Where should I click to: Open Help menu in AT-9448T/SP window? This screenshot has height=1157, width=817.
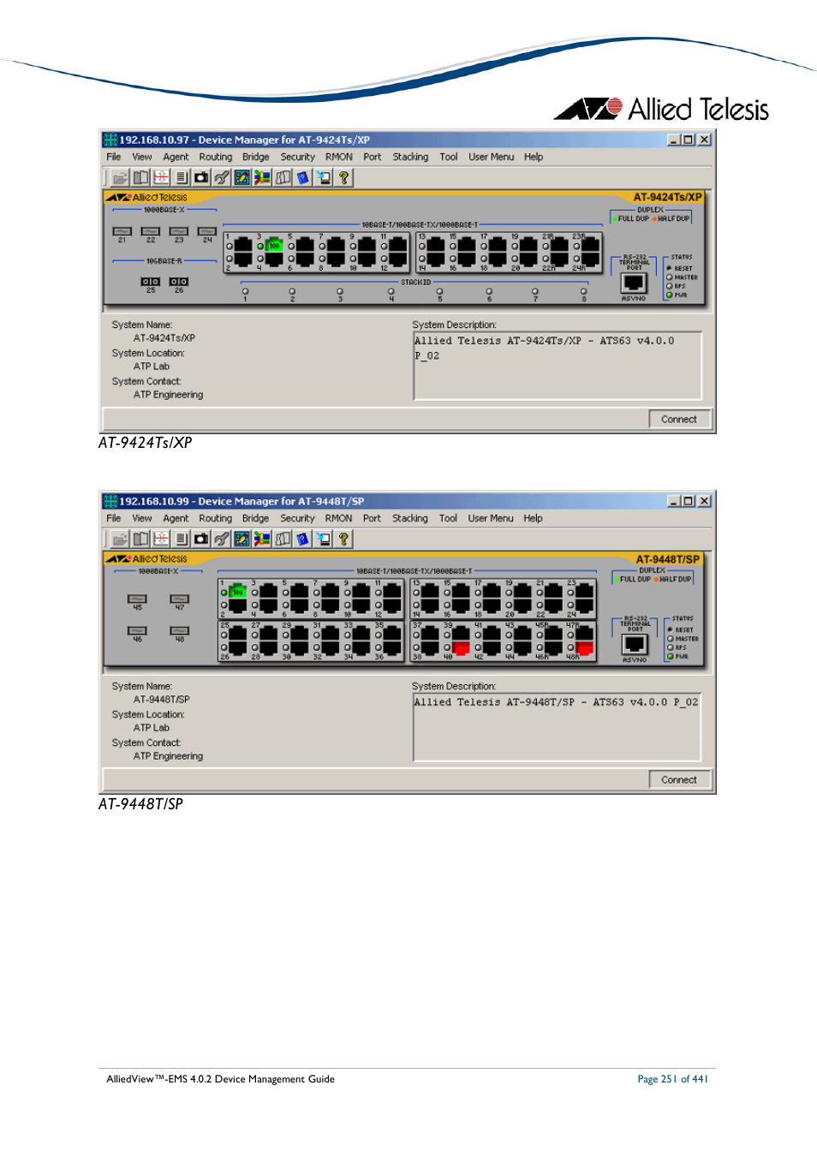coord(533,518)
